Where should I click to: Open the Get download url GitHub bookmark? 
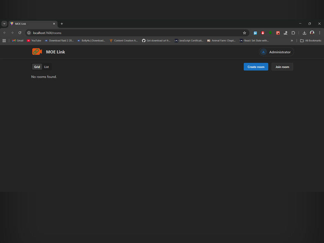[x=156, y=41]
